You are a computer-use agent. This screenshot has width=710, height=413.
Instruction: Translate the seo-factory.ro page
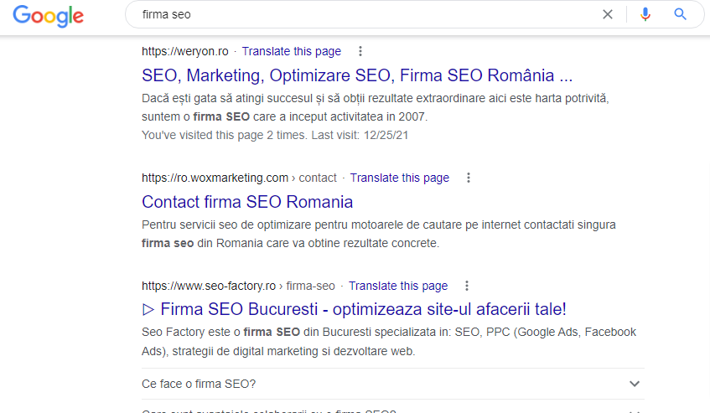pyautogui.click(x=398, y=286)
